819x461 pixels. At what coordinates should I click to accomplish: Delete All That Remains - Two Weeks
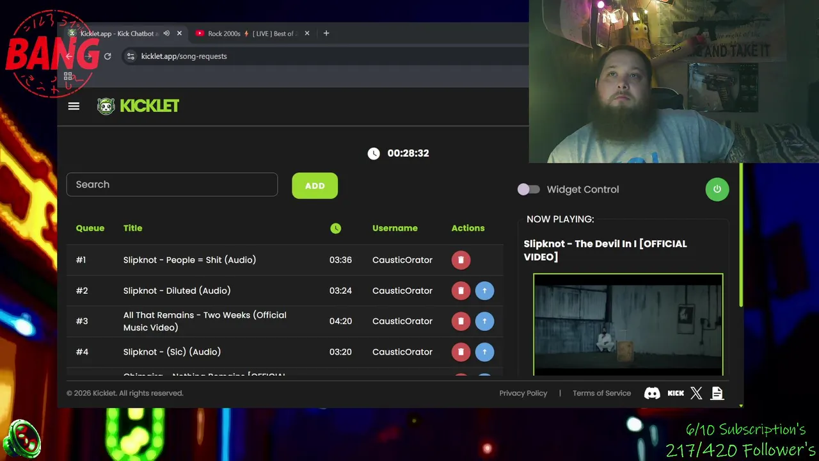coord(461,321)
